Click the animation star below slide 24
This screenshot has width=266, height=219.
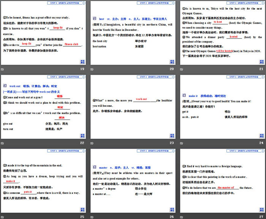click(x=181, y=143)
